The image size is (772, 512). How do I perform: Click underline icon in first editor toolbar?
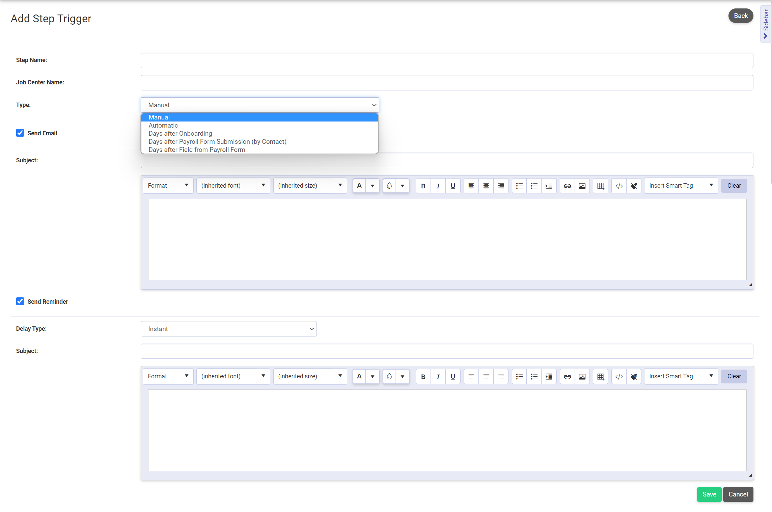coord(453,186)
